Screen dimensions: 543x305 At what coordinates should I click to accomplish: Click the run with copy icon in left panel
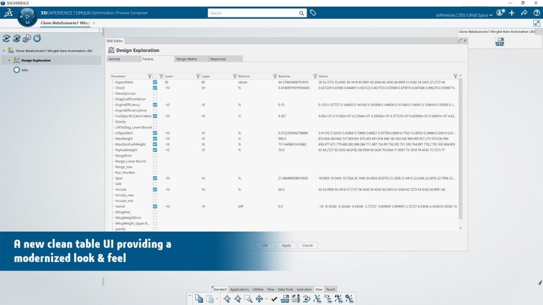[27, 38]
